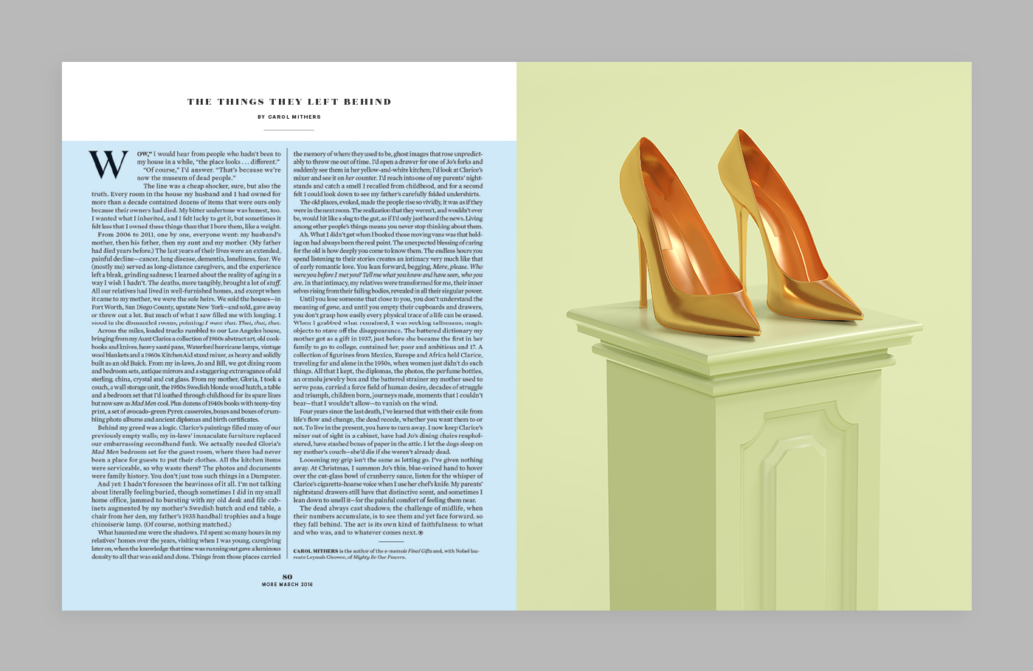Click the headline "The Things They Left Behind"
1033x671 pixels.
pyautogui.click(x=289, y=102)
